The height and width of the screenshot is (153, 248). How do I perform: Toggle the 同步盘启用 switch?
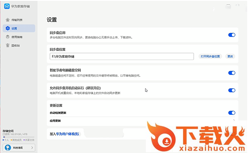click(232, 35)
